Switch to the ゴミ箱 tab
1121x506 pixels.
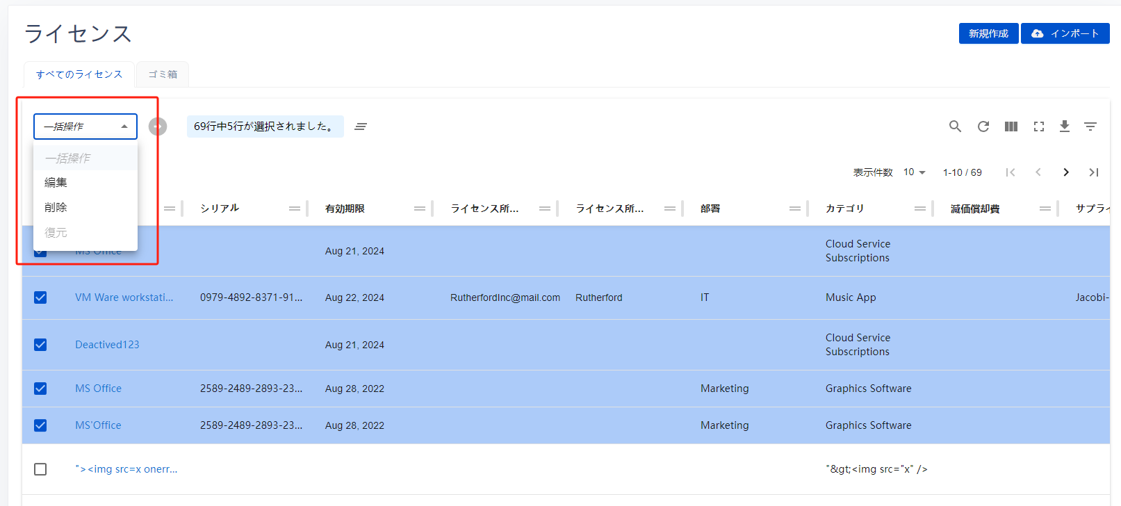[163, 74]
